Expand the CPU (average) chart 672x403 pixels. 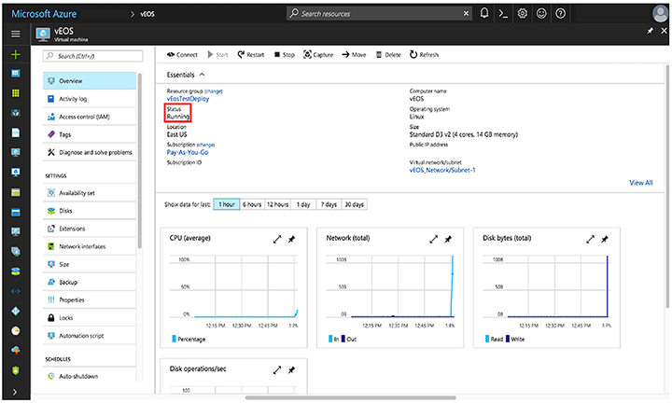pos(277,240)
